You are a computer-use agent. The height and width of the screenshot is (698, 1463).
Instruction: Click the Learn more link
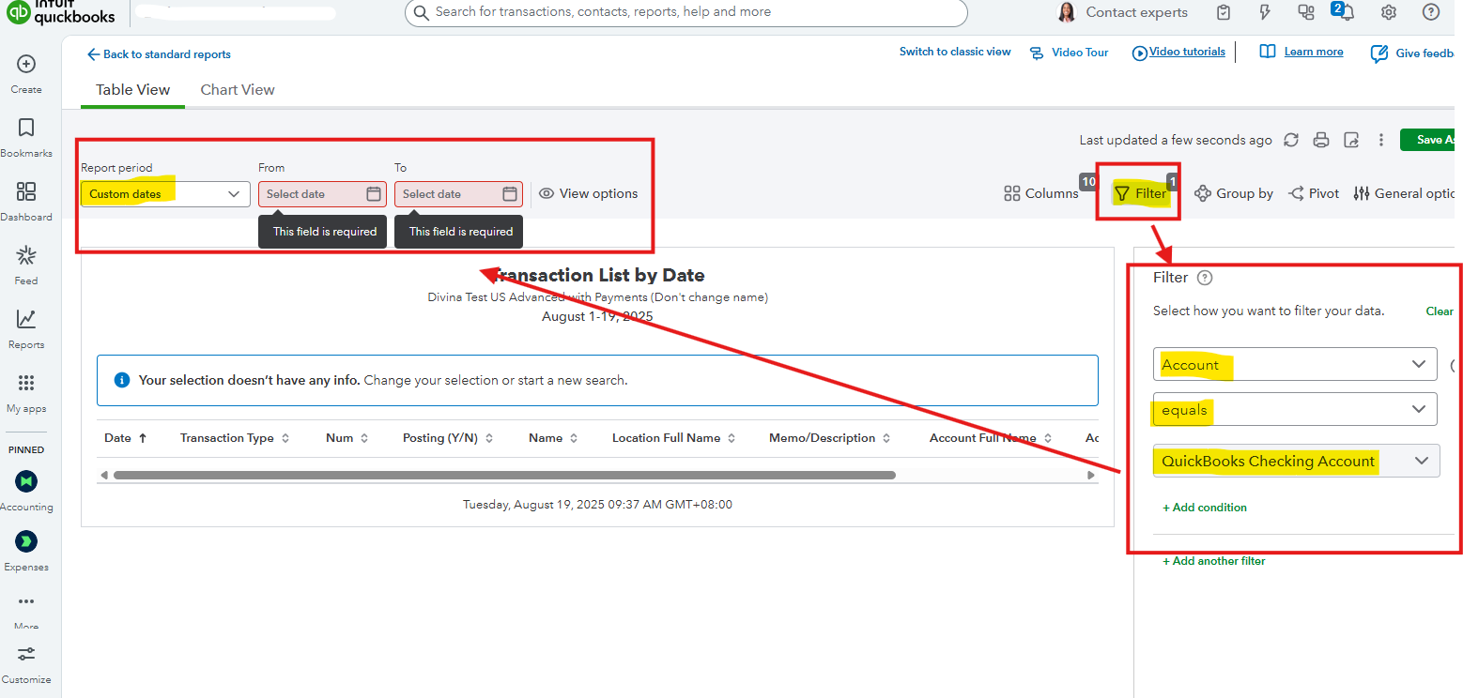(x=1301, y=52)
